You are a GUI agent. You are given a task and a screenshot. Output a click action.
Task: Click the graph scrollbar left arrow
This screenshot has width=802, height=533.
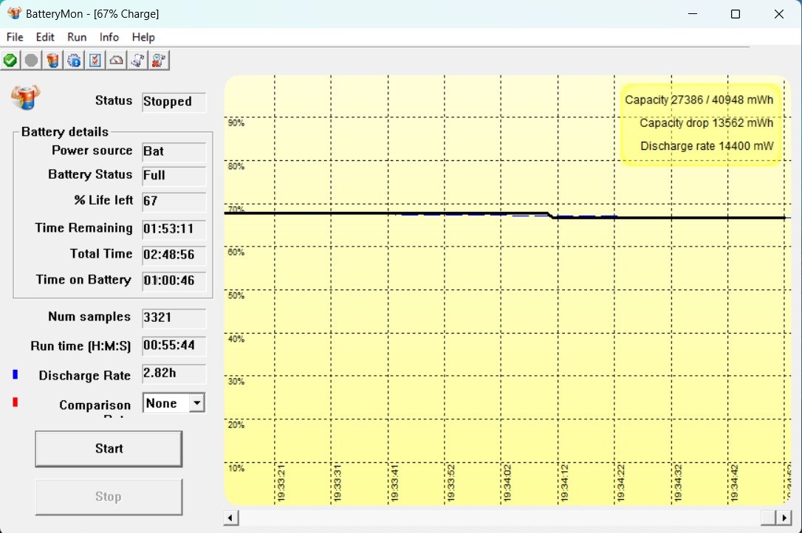point(231,518)
